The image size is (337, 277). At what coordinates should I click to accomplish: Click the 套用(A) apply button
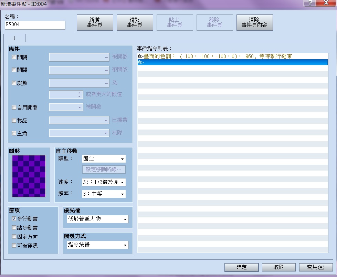[x=316, y=267]
